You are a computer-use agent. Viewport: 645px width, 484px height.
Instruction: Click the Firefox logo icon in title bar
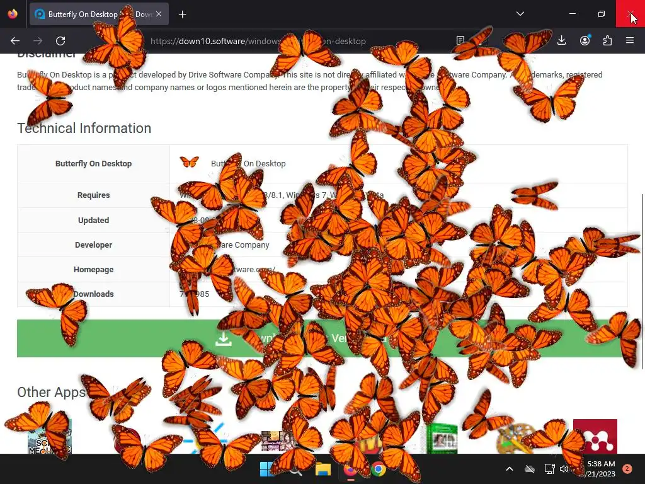coord(13,14)
